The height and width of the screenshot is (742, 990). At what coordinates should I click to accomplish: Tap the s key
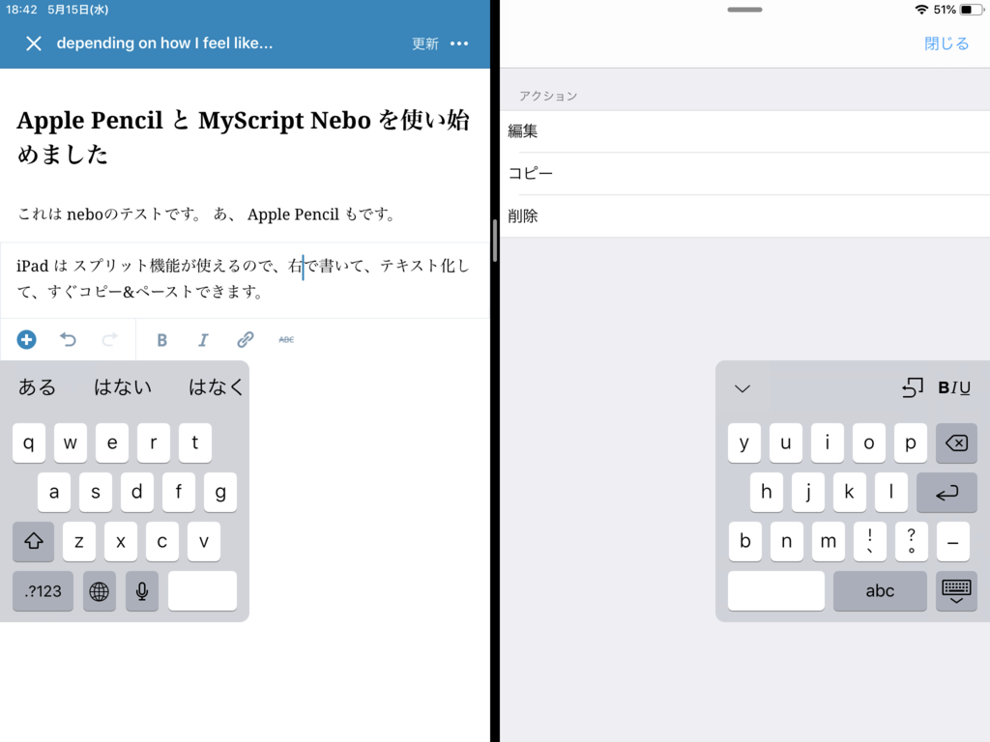96,492
